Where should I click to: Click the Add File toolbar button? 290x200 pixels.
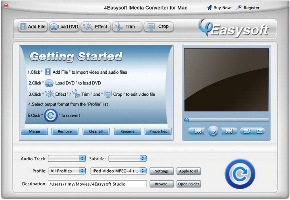tap(33, 27)
